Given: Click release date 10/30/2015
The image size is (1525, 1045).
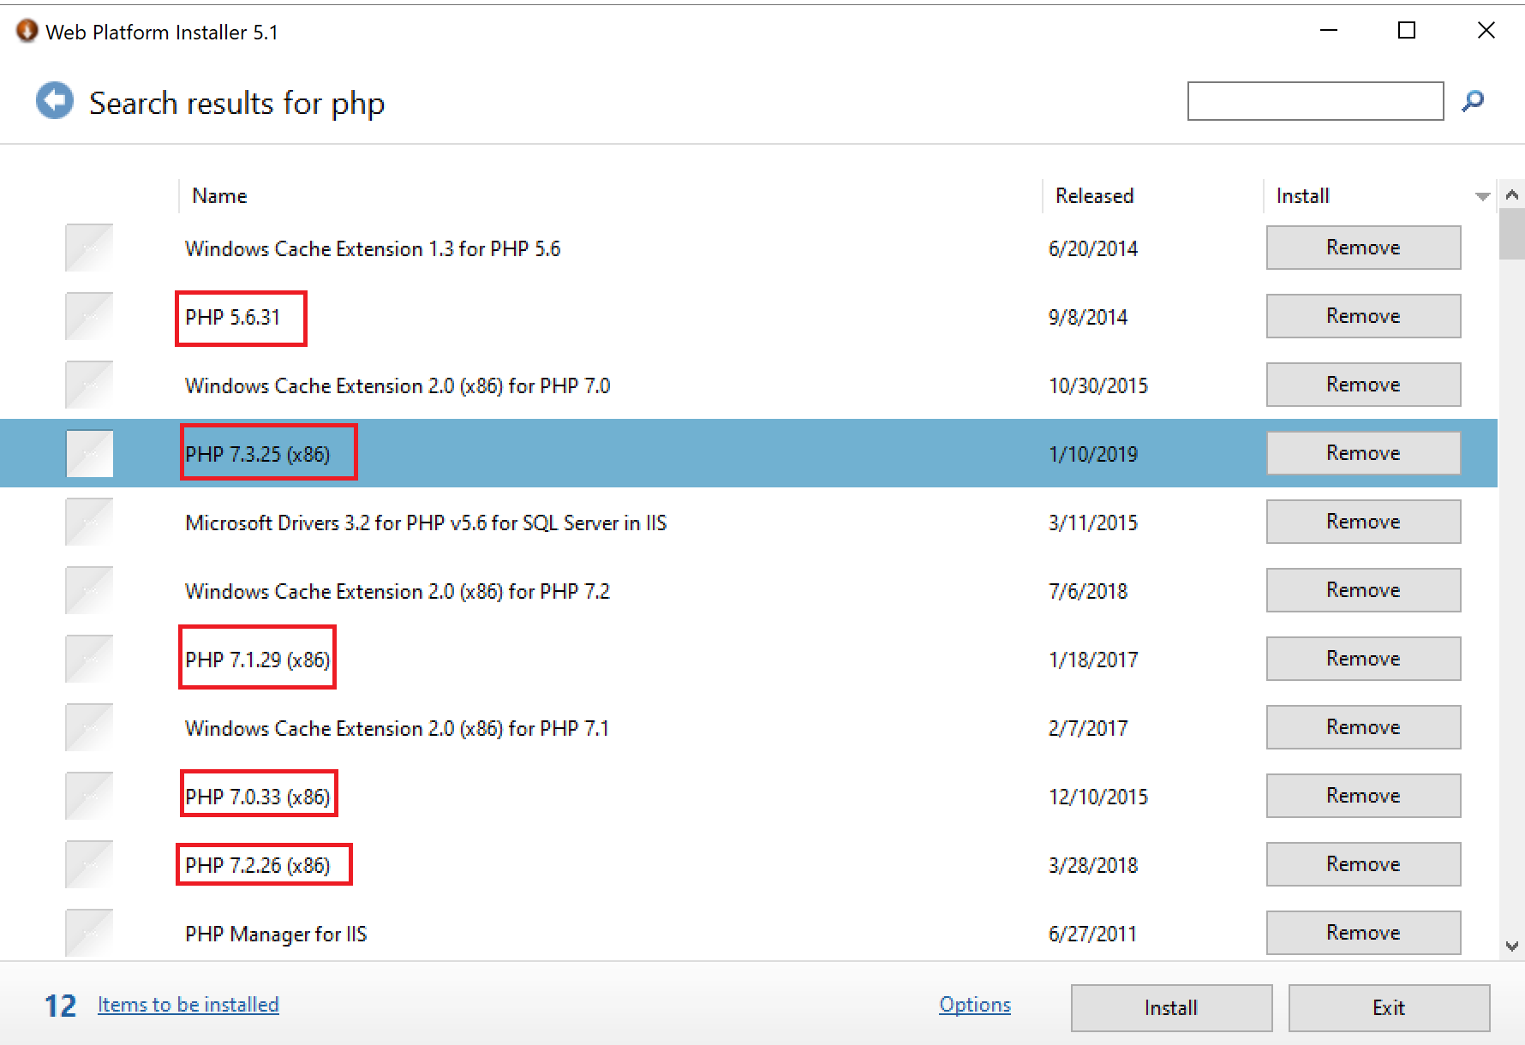Looking at the screenshot, I should (1098, 385).
